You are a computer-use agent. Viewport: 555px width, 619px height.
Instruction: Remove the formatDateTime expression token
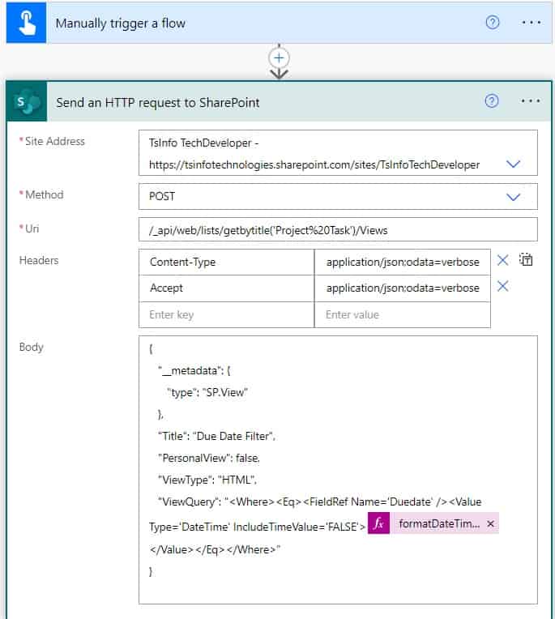pyautogui.click(x=491, y=524)
